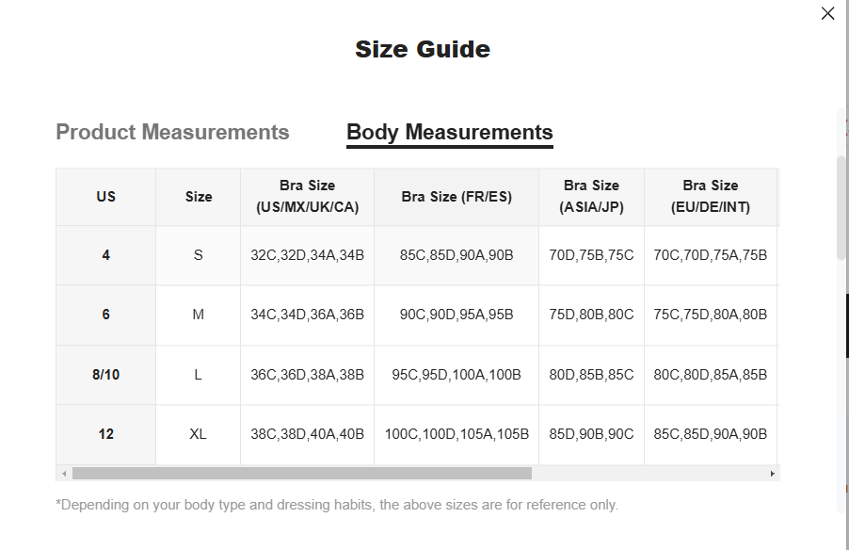The height and width of the screenshot is (550, 849).
Task: Click the table's left scroll arrow
Action: 63,474
